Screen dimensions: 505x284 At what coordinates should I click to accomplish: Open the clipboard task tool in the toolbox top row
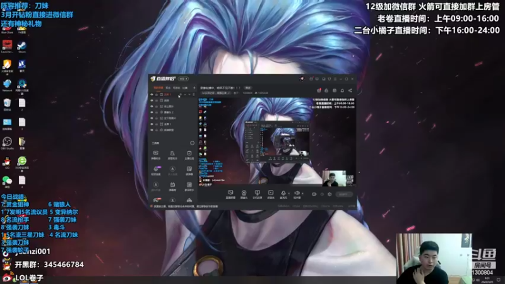189,155
